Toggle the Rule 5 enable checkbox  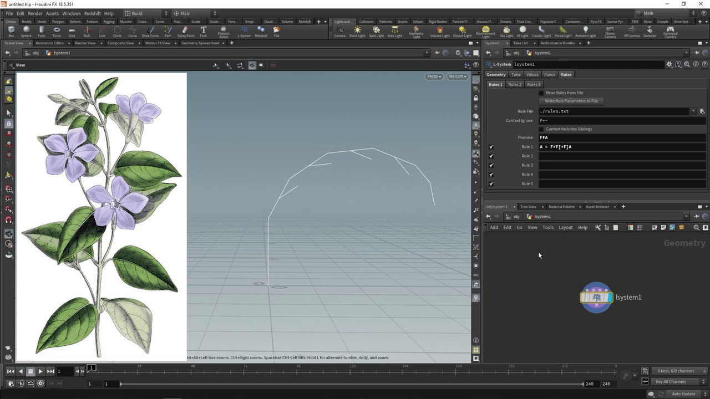(x=491, y=183)
